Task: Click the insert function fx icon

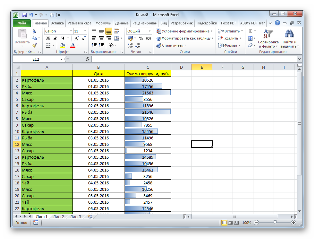Action: [87, 59]
